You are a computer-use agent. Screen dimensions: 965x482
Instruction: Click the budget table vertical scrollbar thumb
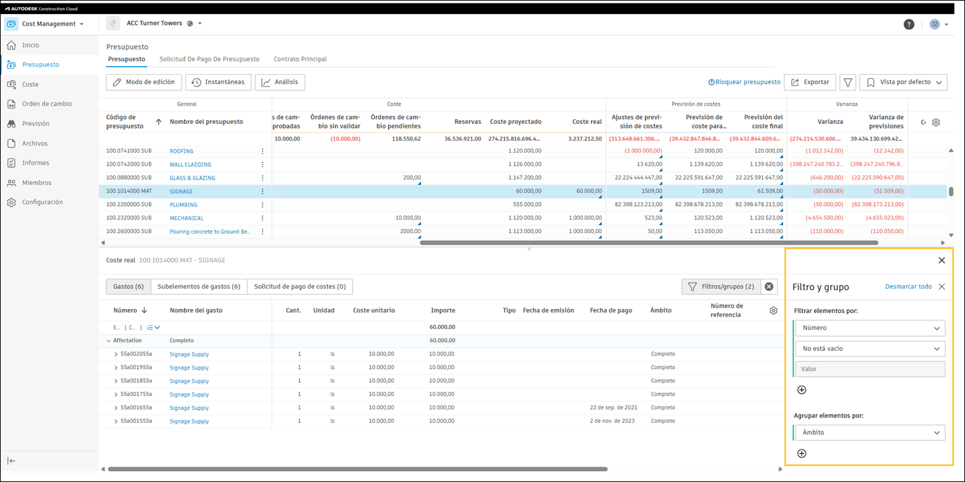(951, 191)
